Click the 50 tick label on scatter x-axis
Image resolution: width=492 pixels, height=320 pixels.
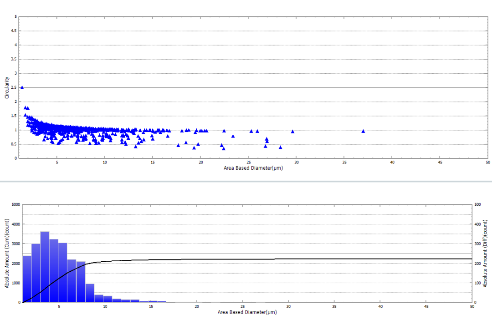tap(487, 162)
